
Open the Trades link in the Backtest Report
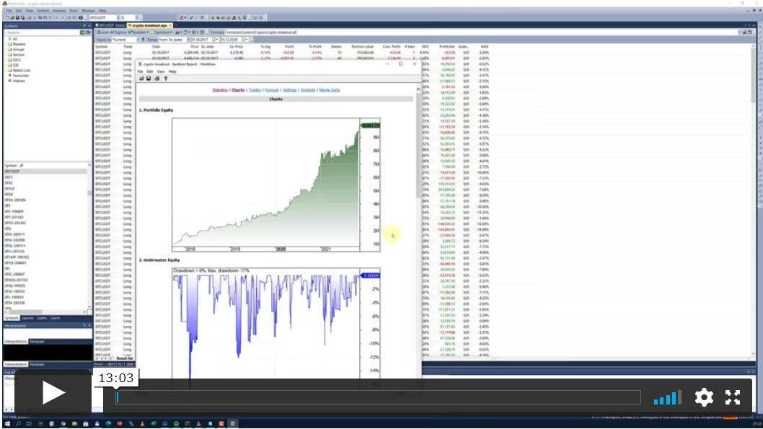(x=255, y=90)
